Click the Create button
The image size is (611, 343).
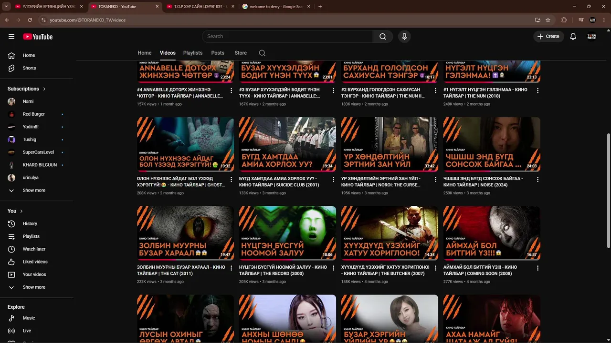548,37
